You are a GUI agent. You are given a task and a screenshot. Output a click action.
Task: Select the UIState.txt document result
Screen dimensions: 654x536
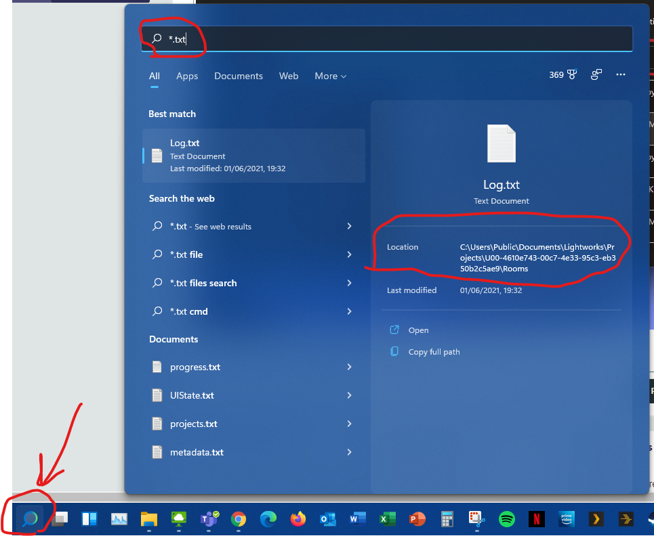click(192, 395)
